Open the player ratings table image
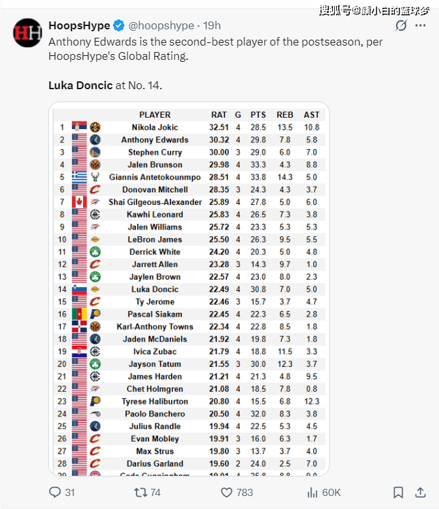Screen dimensions: 439x509 tap(189, 289)
